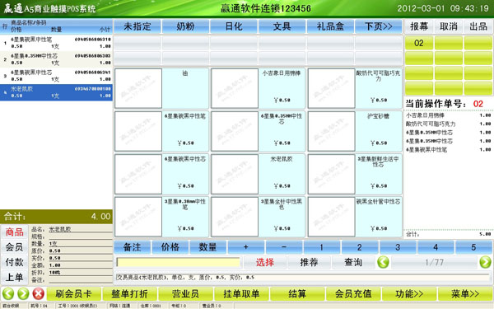Tap the quantity 5 key
The height and width of the screenshot is (309, 494).
click(x=473, y=247)
